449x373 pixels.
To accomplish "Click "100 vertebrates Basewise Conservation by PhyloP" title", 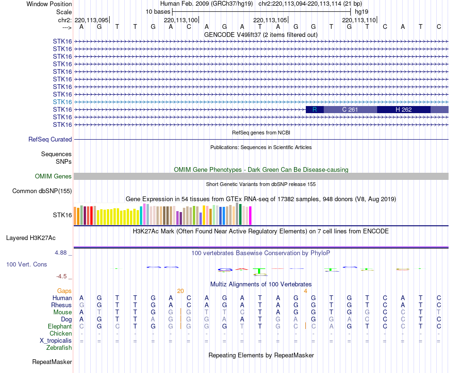I will tap(261, 253).
